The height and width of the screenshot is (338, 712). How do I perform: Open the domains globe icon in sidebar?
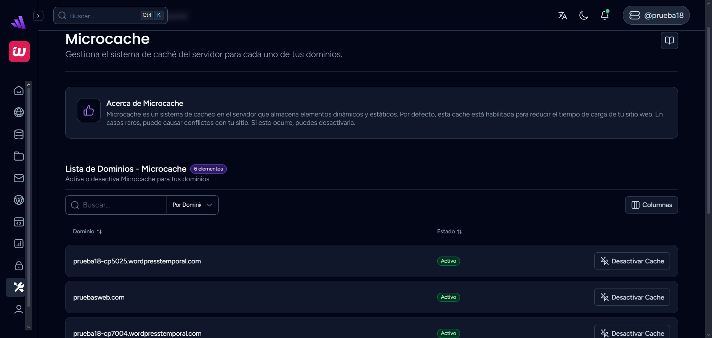point(19,112)
